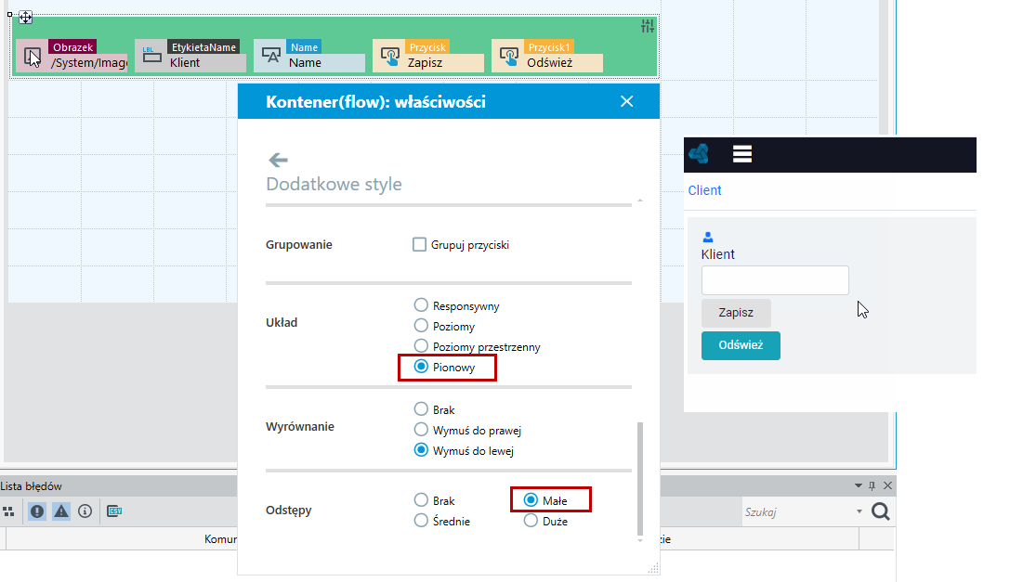Pin the Lista błędów panel
The image size is (1010, 582).
click(872, 485)
